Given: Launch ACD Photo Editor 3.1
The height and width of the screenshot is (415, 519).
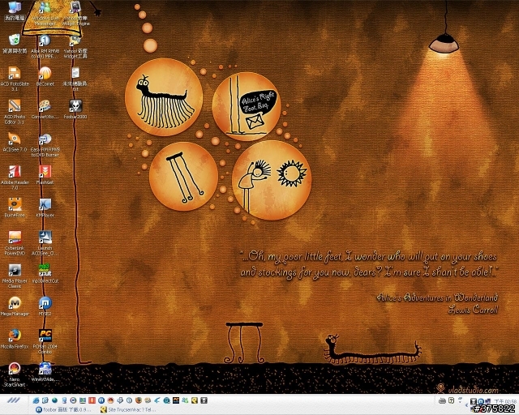Looking at the screenshot, I should (15, 112).
